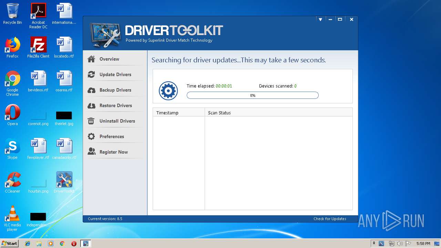The image size is (441, 248).
Task: Click the Preferences gear icon
Action: (91, 136)
